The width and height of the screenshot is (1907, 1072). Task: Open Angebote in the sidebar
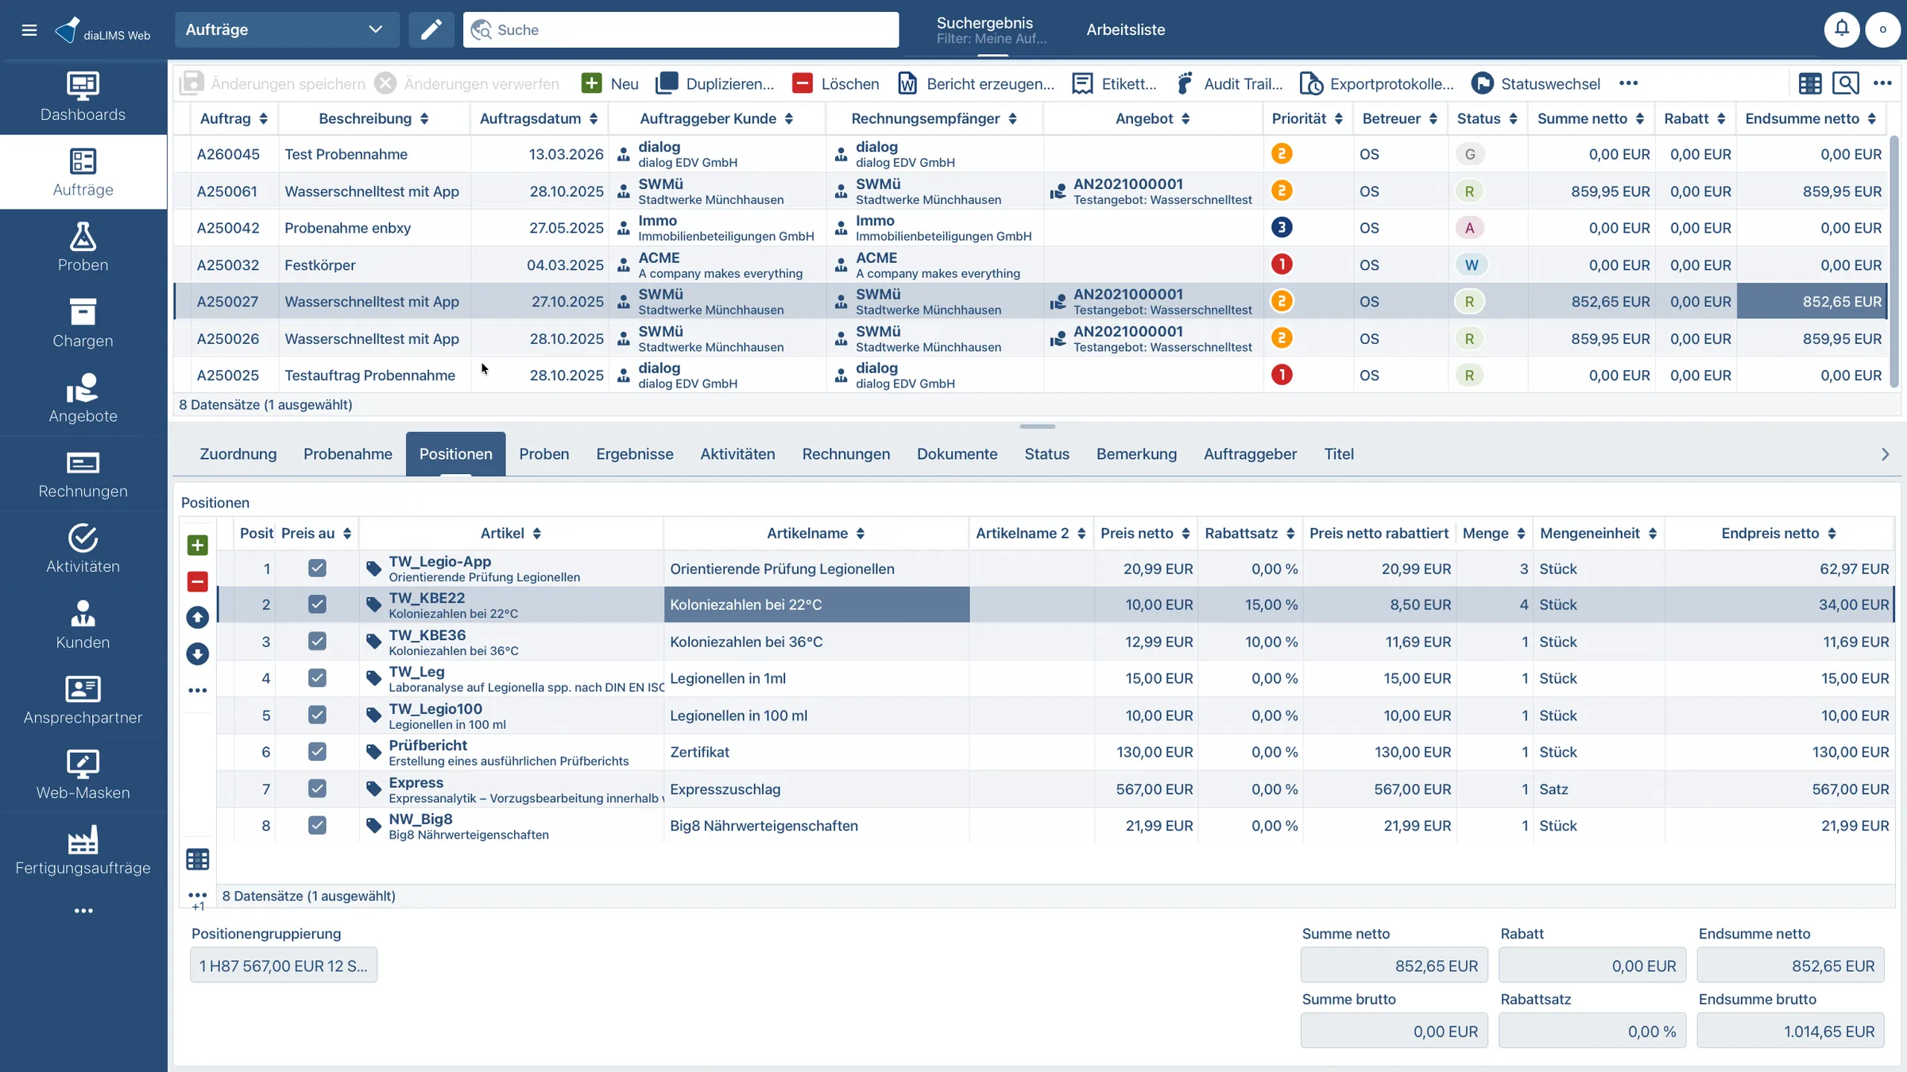(x=83, y=399)
